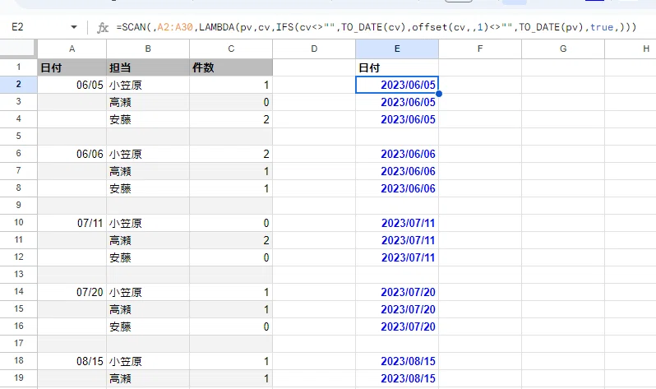Select column C header
This screenshot has height=389, width=656.
click(231, 49)
